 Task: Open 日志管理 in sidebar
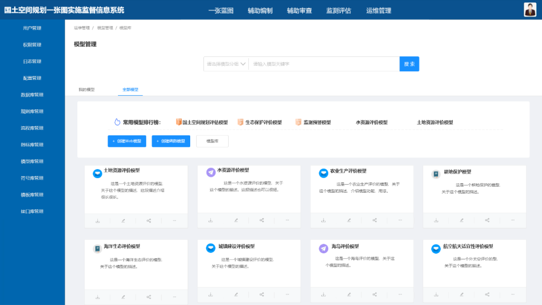coord(32,61)
